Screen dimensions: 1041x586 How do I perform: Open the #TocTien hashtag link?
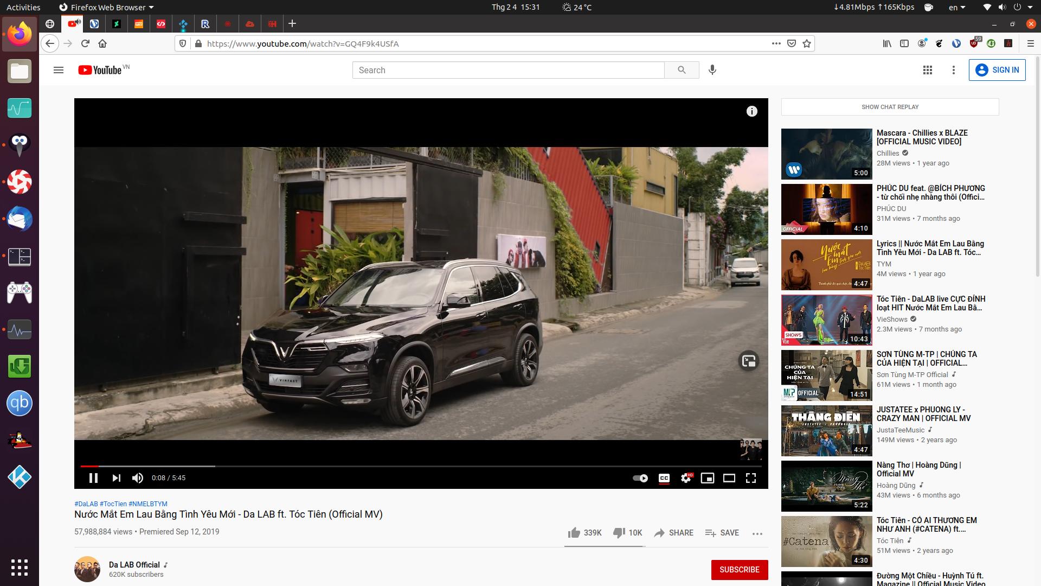113,504
